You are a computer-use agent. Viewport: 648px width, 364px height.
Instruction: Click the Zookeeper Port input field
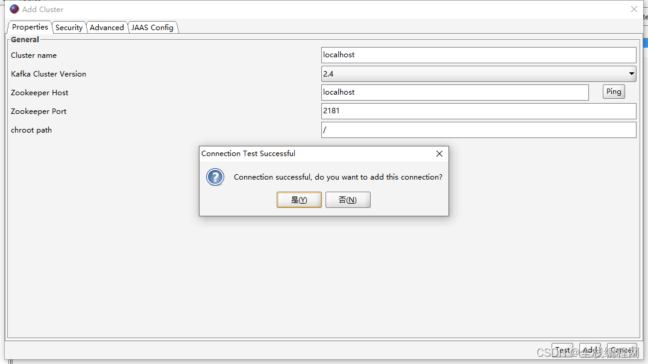479,111
